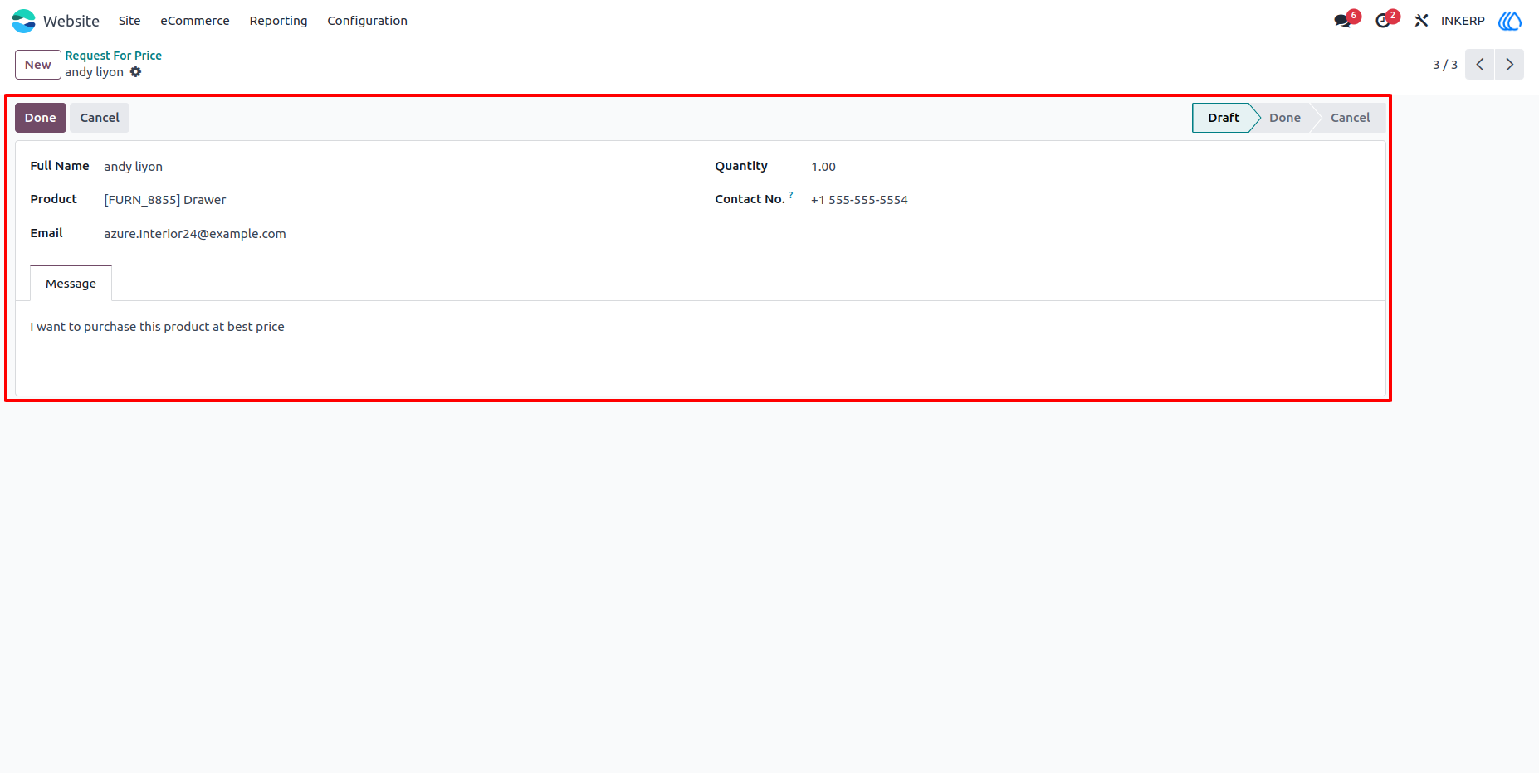Click the Quantity field value 1.00
1539x773 pixels.
click(x=823, y=167)
